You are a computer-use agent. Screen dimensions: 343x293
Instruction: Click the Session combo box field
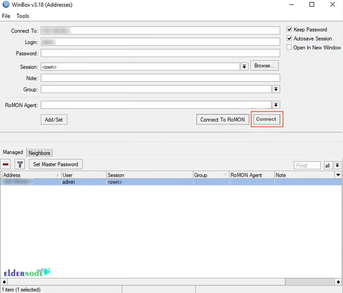coord(140,67)
